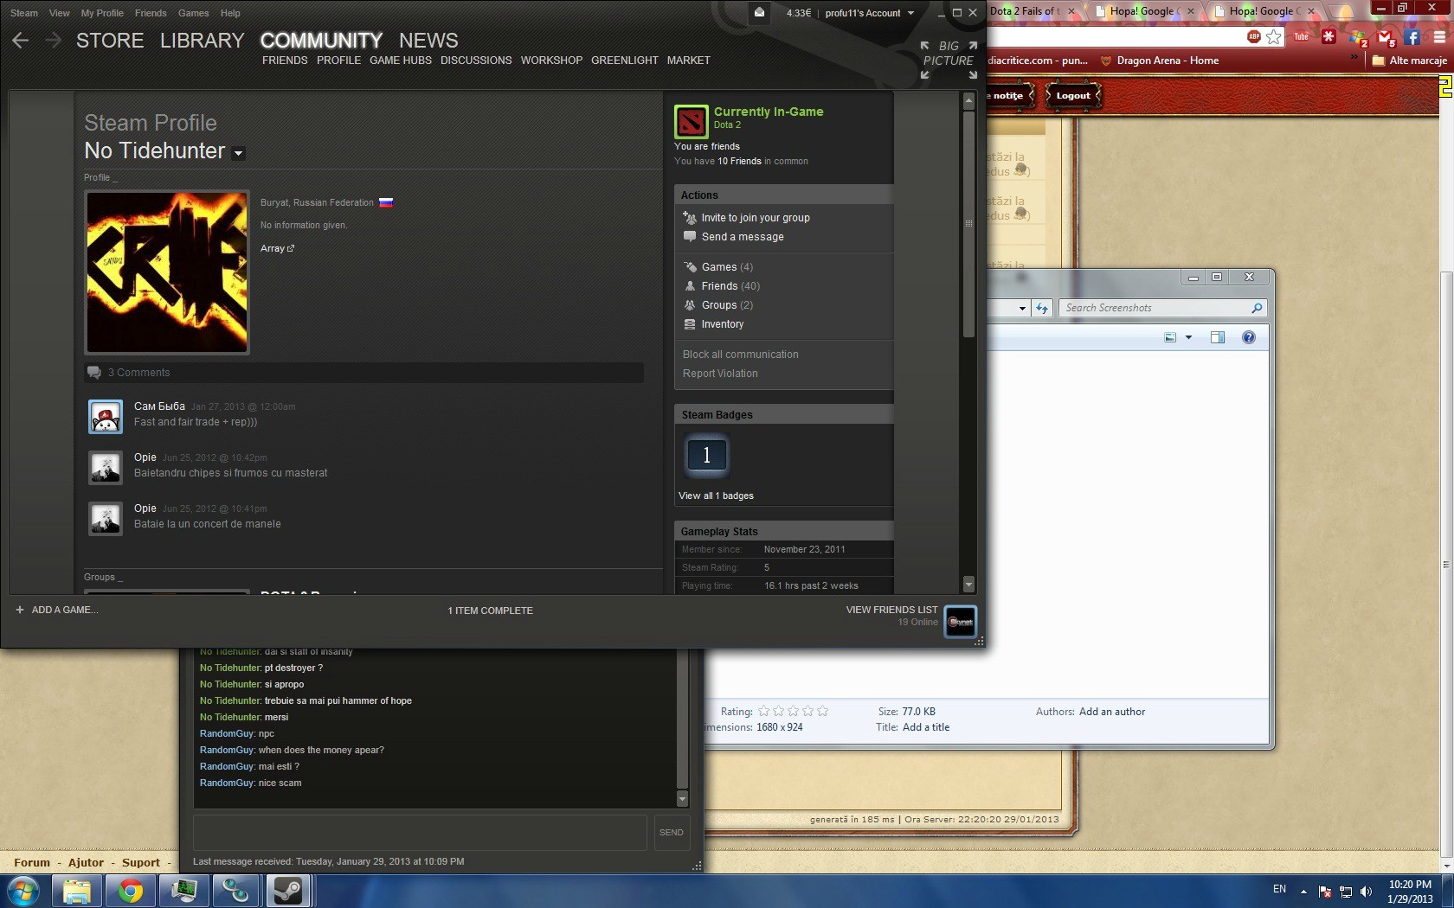Click the Groups icon in the Actions panel

click(x=690, y=305)
